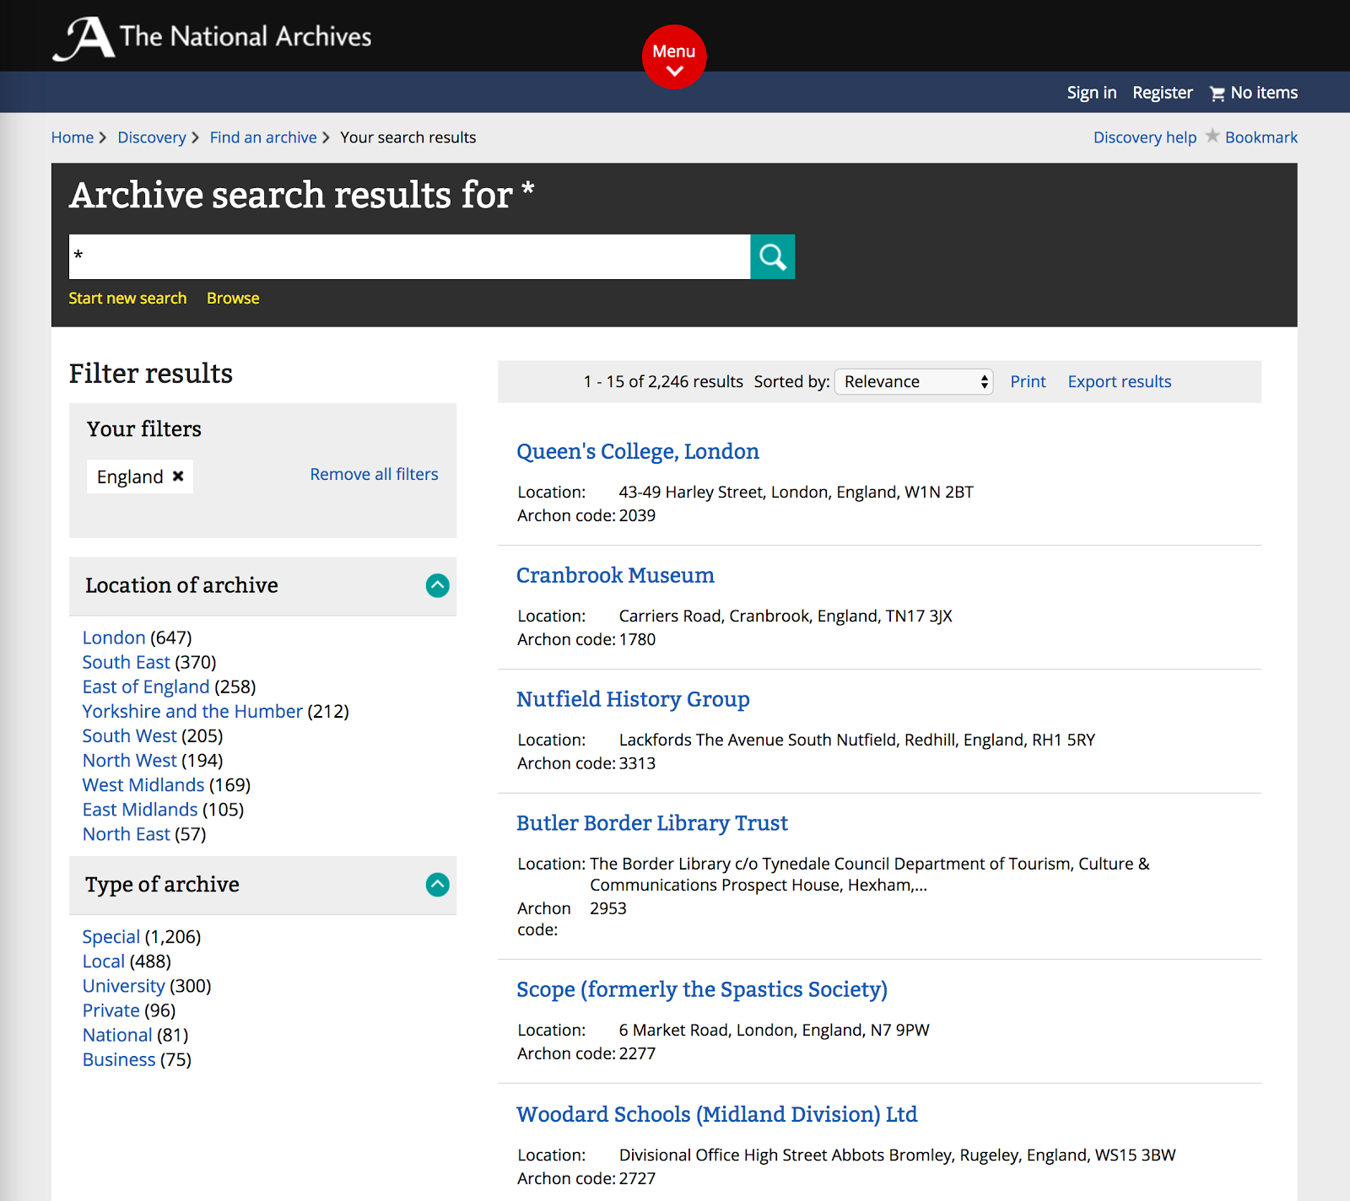Click Register on the header bar
1350x1201 pixels.
(1162, 92)
